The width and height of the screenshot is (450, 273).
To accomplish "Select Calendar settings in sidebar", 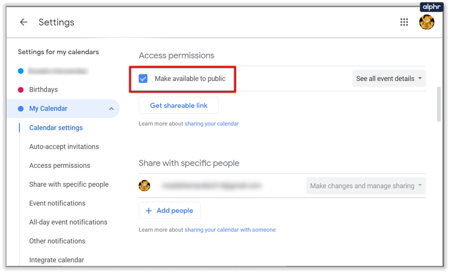I will tap(56, 128).
